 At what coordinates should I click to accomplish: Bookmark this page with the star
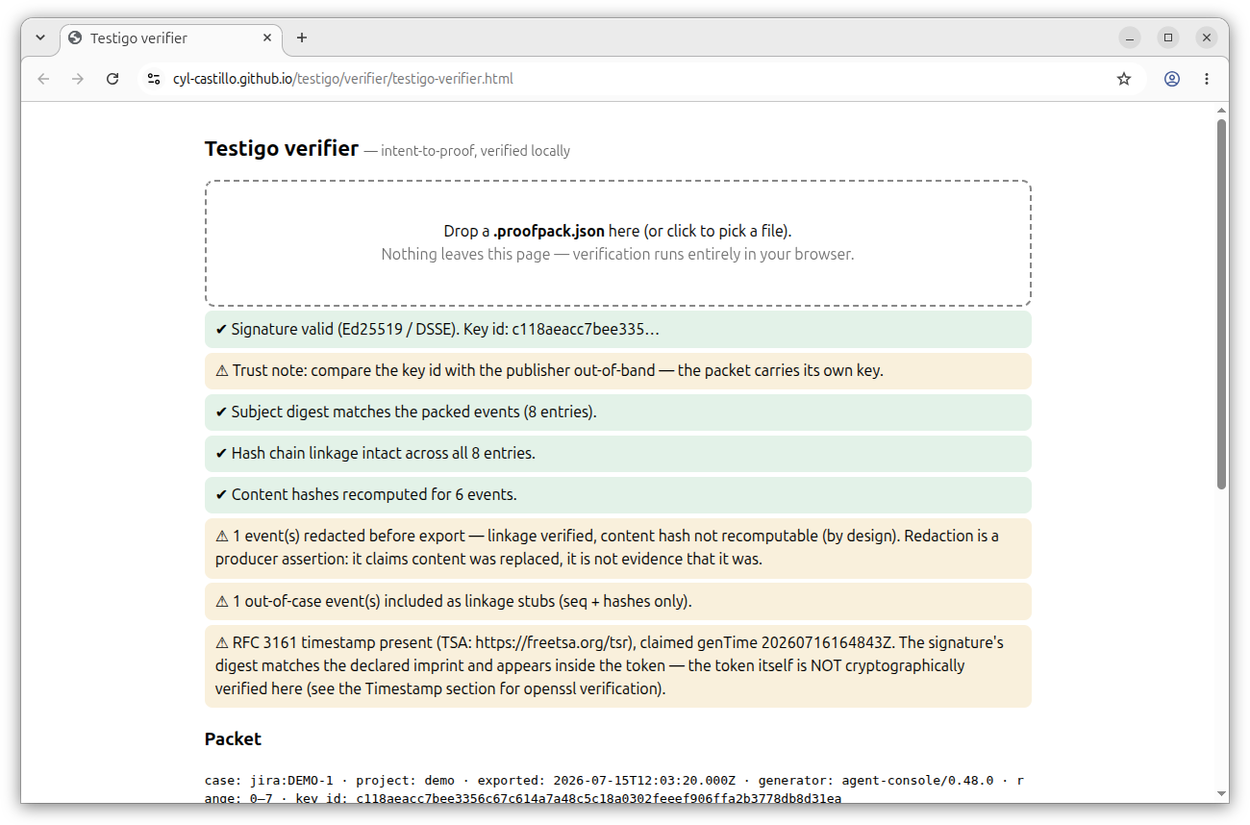click(1124, 79)
